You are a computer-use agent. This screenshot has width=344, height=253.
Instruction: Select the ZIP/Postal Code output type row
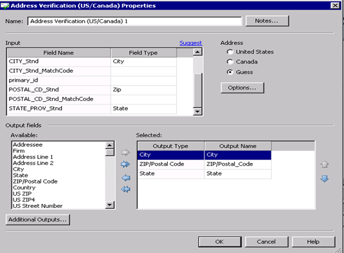point(170,164)
